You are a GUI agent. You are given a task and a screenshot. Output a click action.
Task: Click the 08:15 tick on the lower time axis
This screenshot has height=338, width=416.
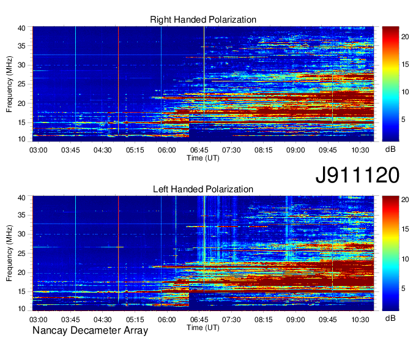(264, 320)
